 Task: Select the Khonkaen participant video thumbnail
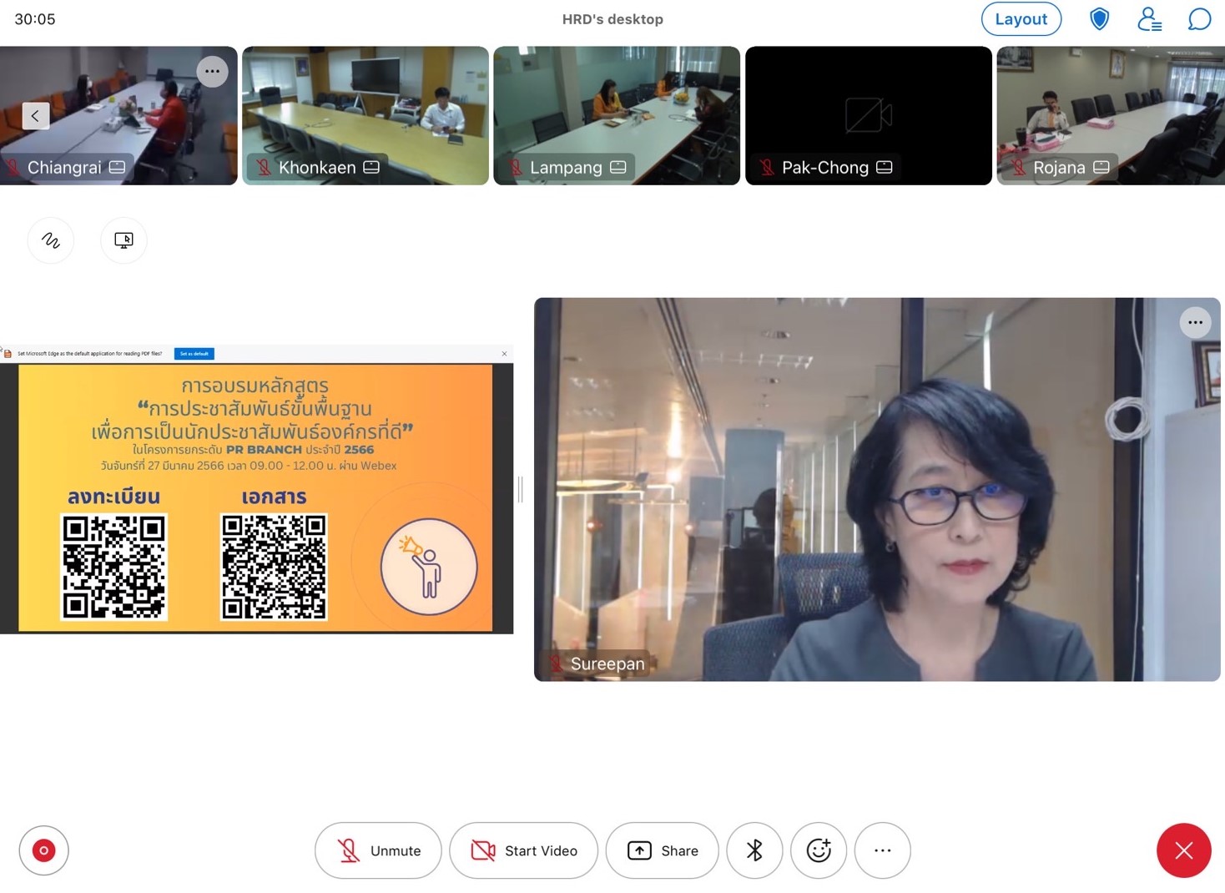click(x=365, y=115)
